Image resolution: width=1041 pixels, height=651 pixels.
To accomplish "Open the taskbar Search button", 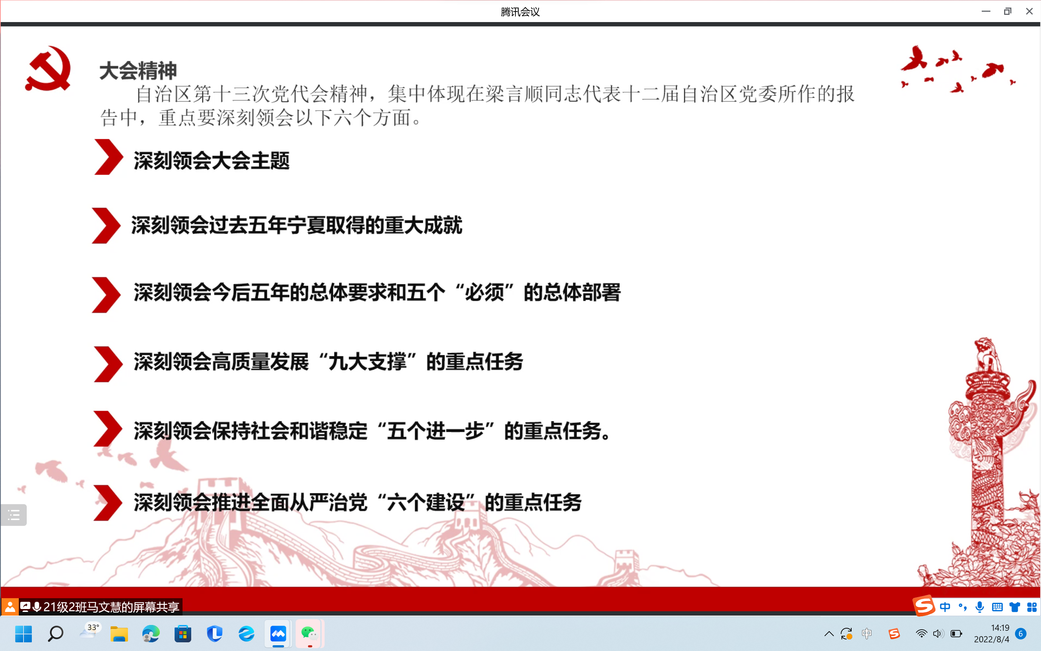I will pos(56,633).
